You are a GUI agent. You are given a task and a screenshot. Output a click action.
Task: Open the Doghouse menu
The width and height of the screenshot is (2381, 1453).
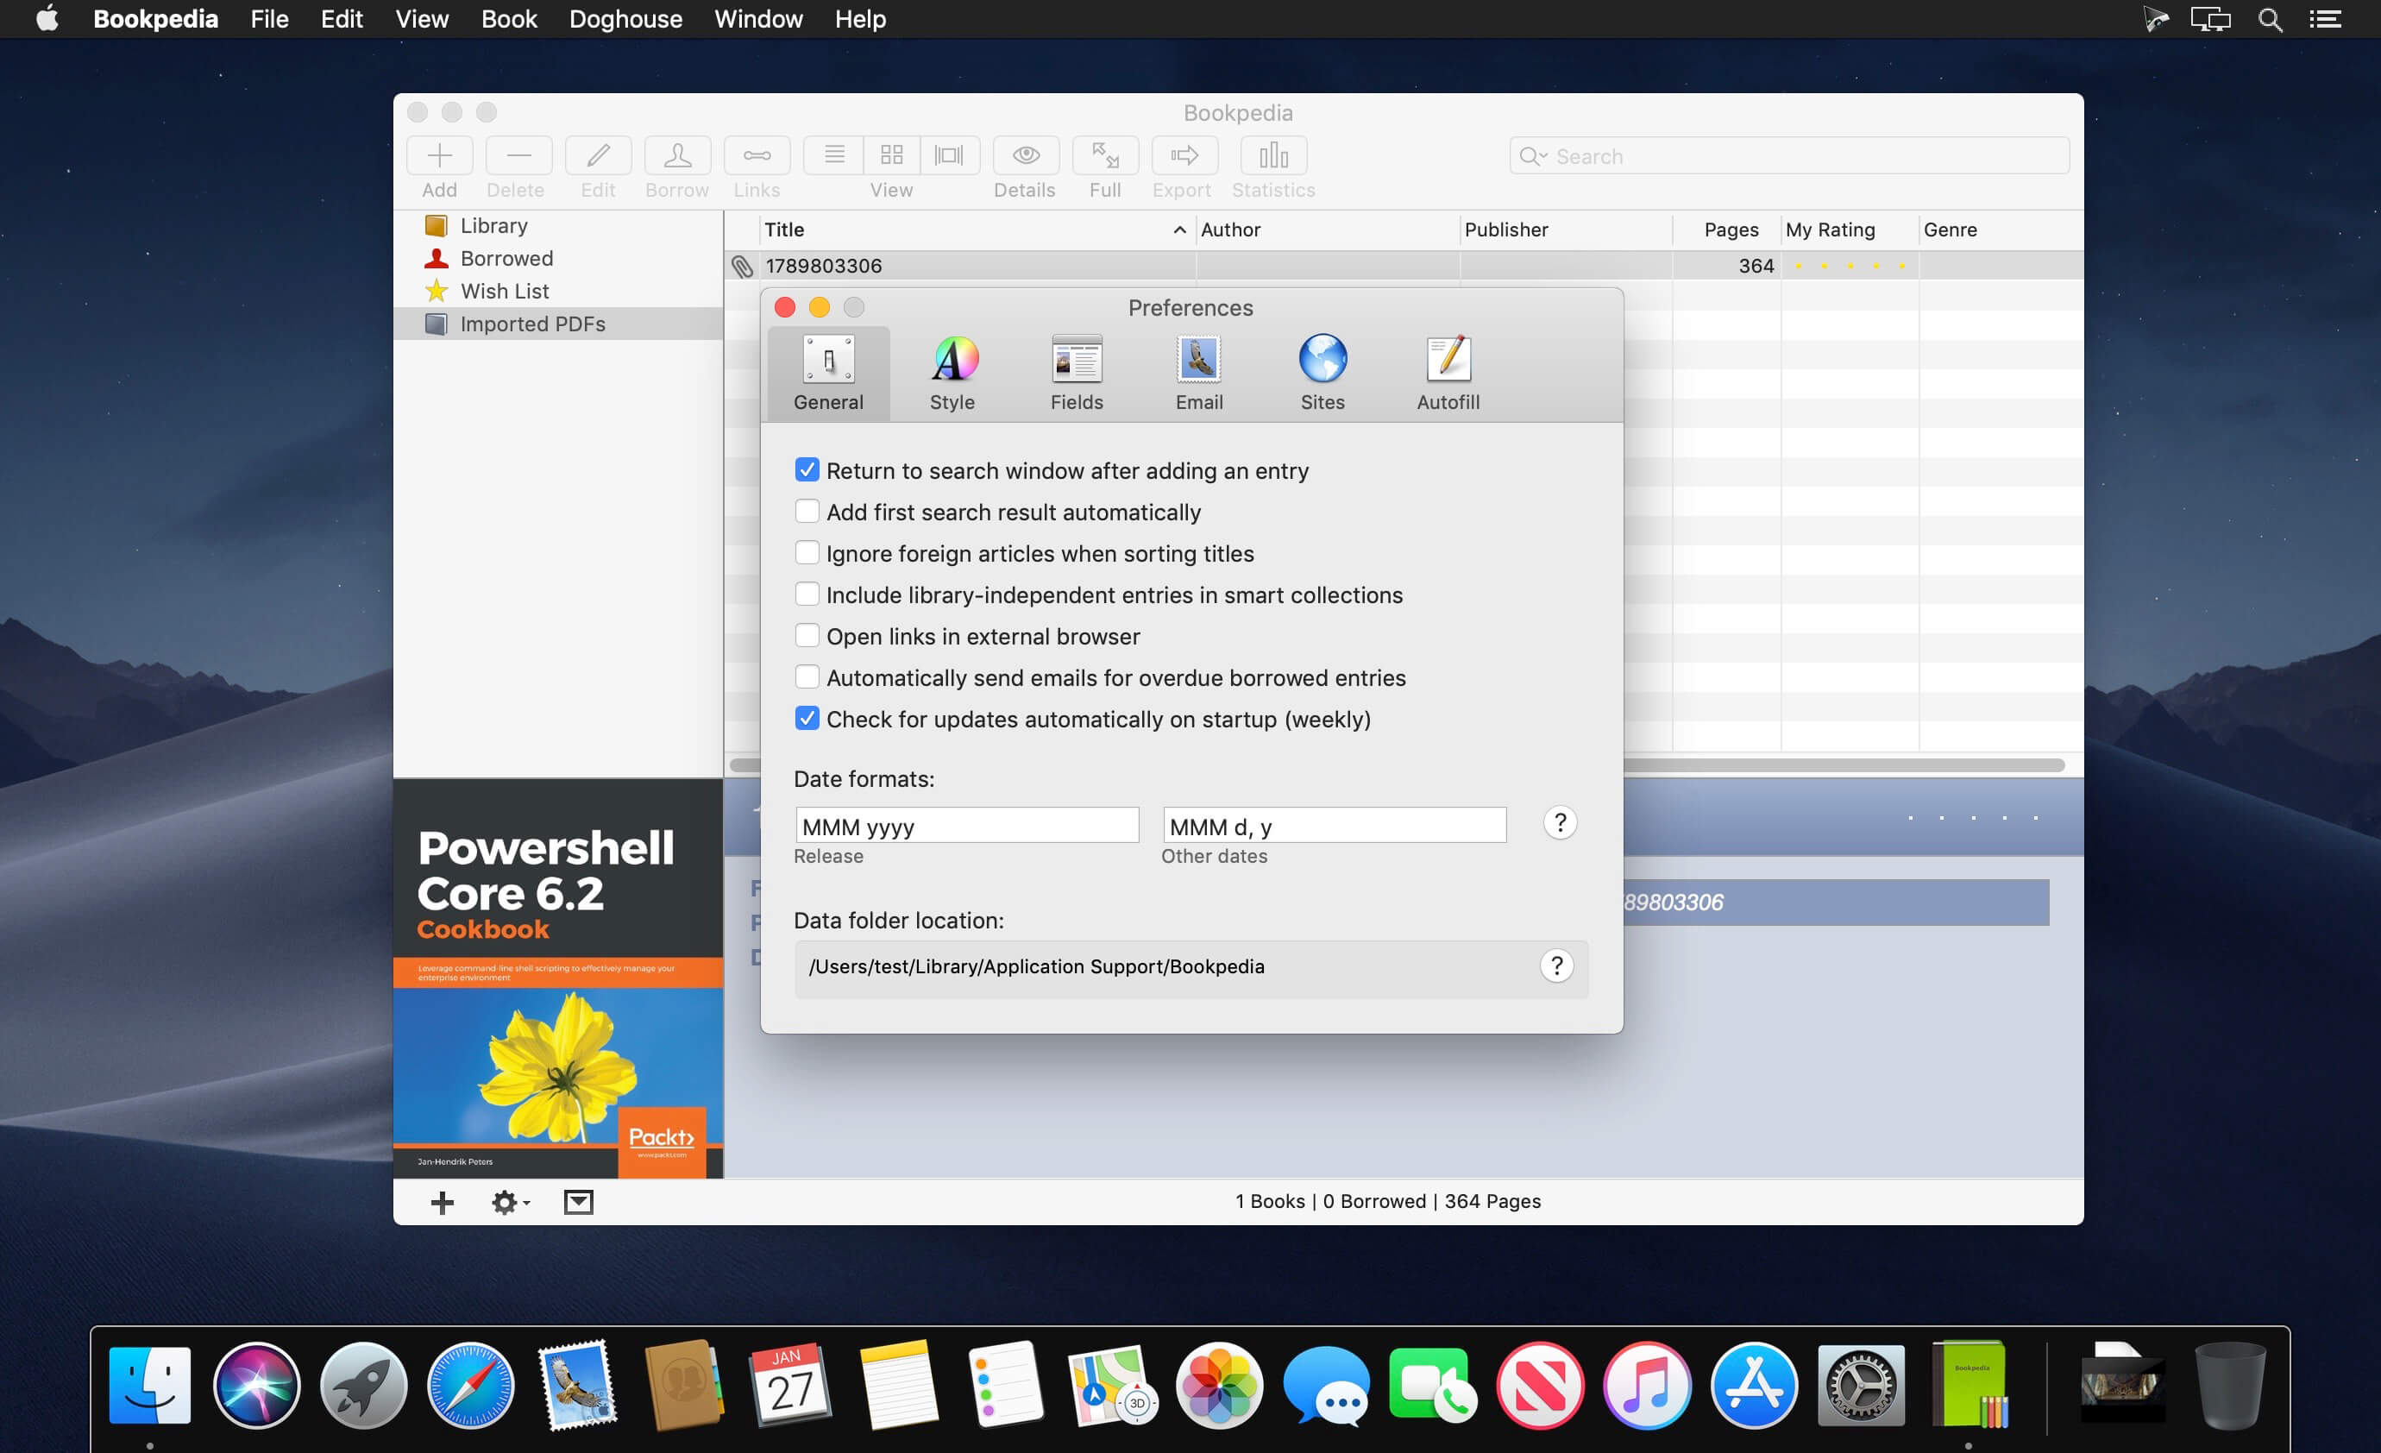tap(625, 19)
